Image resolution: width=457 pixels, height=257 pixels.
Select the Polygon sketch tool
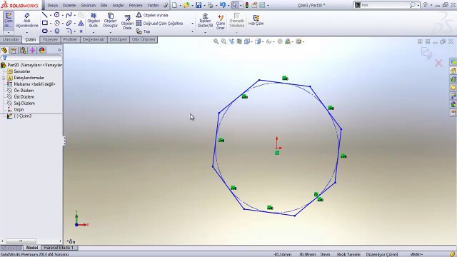tap(57, 31)
